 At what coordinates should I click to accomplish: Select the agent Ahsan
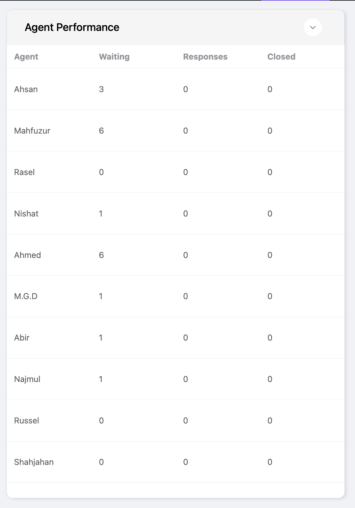(x=26, y=89)
